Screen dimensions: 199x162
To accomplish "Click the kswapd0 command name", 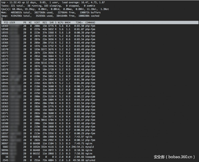I will coord(90,157).
